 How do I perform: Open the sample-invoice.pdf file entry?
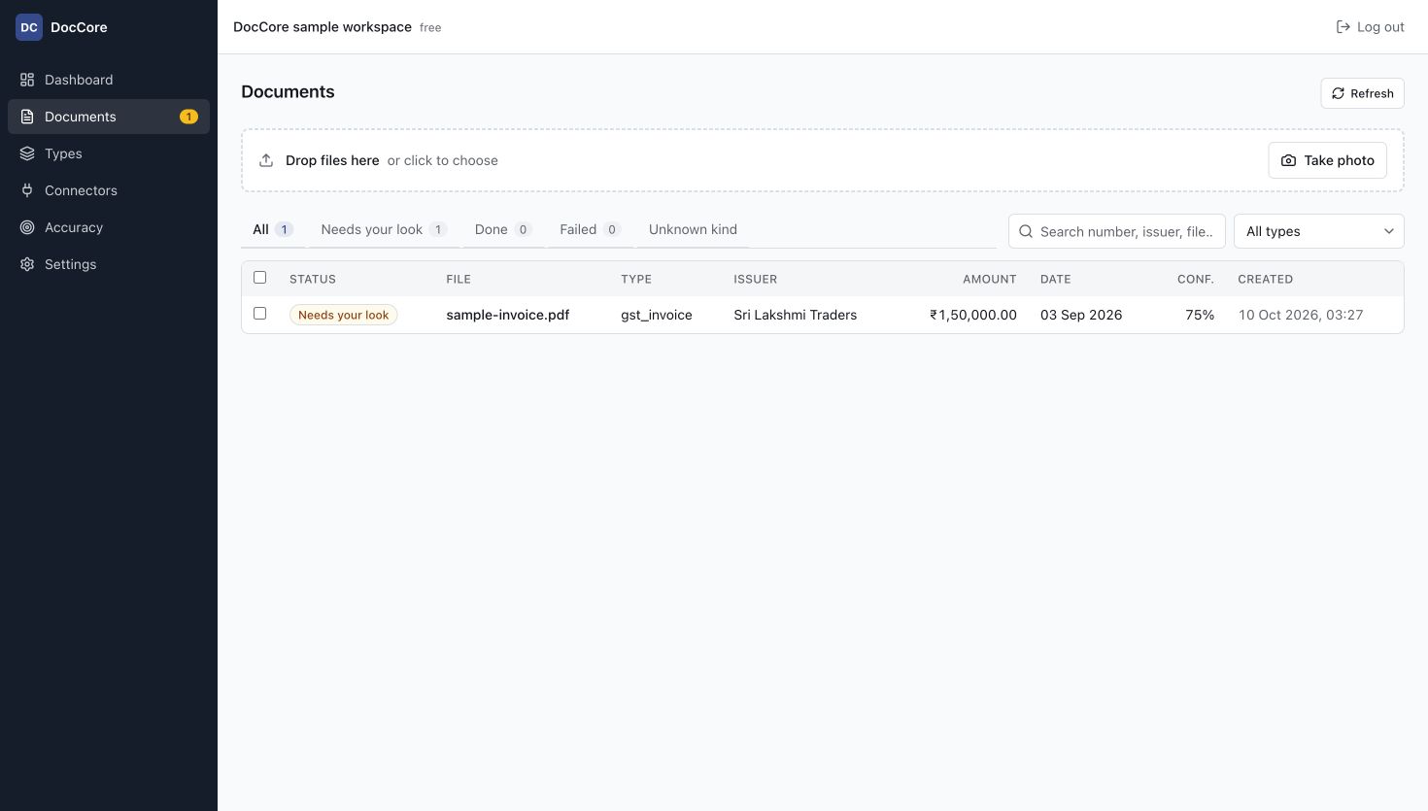[x=508, y=315]
